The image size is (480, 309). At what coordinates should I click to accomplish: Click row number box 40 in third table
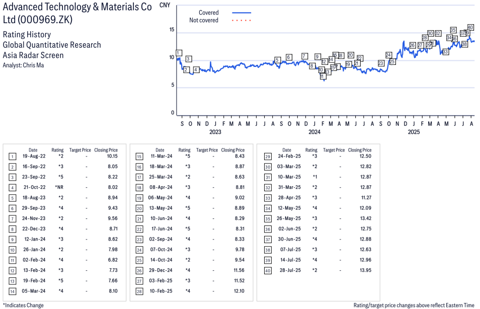[268, 271]
